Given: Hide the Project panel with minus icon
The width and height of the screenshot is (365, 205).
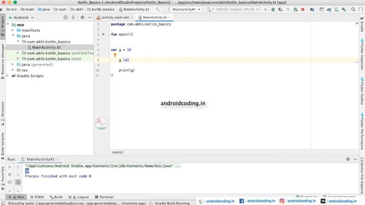Looking at the screenshot, I should [x=90, y=18].
